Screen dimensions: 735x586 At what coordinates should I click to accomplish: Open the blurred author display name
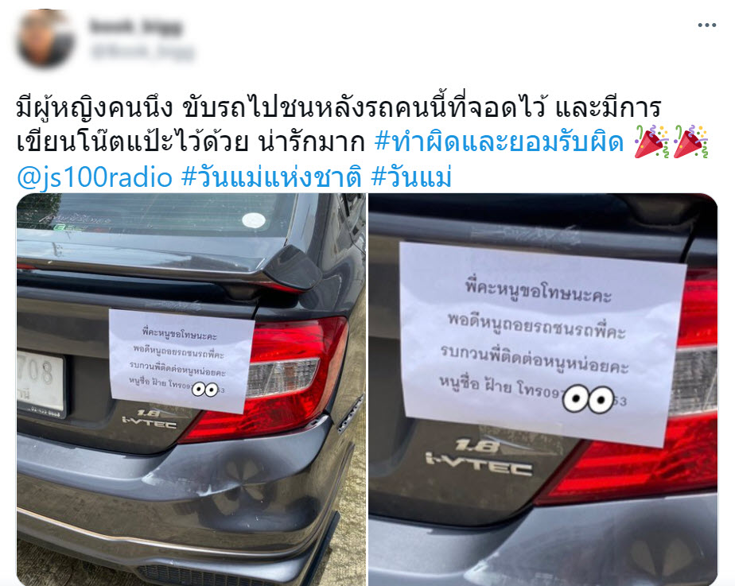click(x=135, y=27)
